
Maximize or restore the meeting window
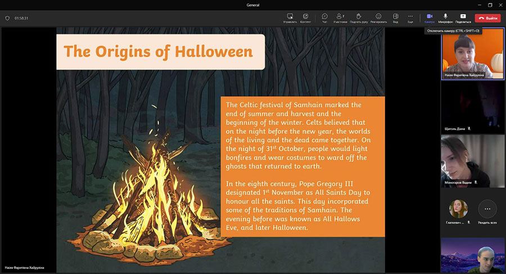tap(490, 5)
